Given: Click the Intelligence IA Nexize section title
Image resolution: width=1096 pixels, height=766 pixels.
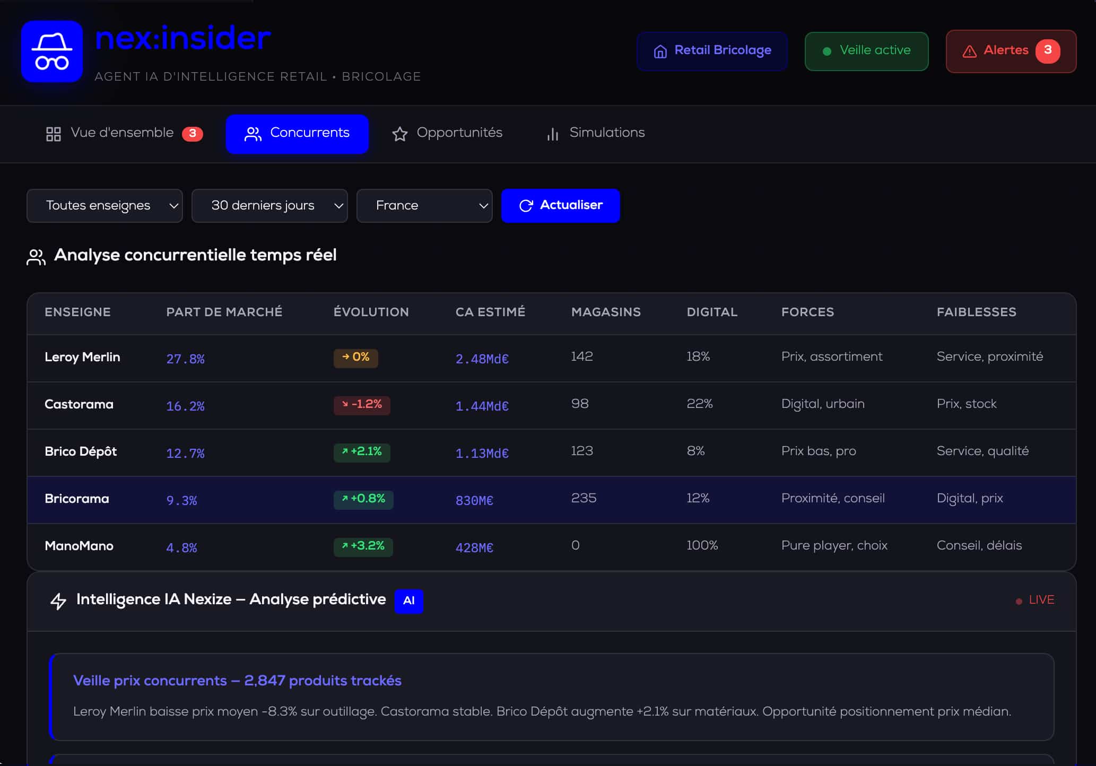Looking at the screenshot, I should (231, 600).
